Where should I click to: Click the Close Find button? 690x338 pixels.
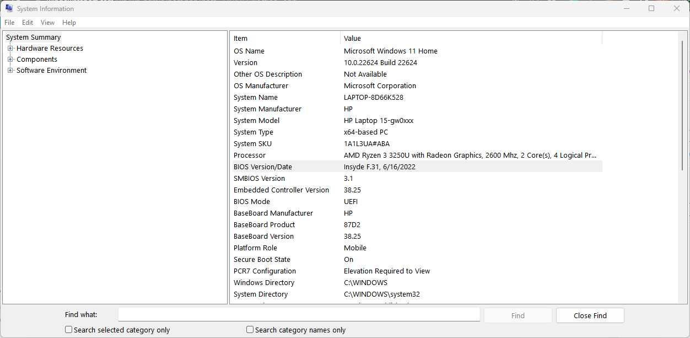(590, 315)
